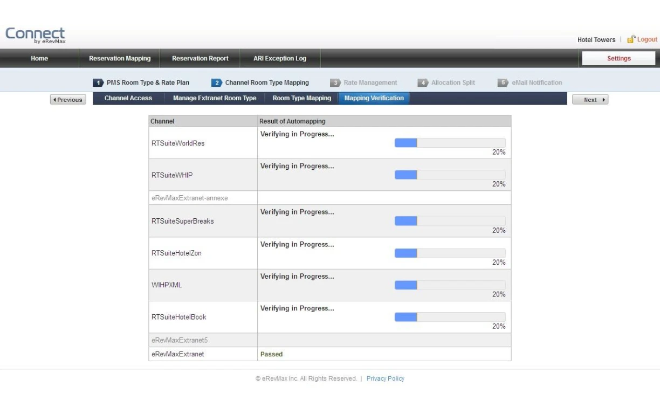The width and height of the screenshot is (660, 414).
Task: Select RTSuiteSuperBreaks channel cell
Action: (x=203, y=221)
